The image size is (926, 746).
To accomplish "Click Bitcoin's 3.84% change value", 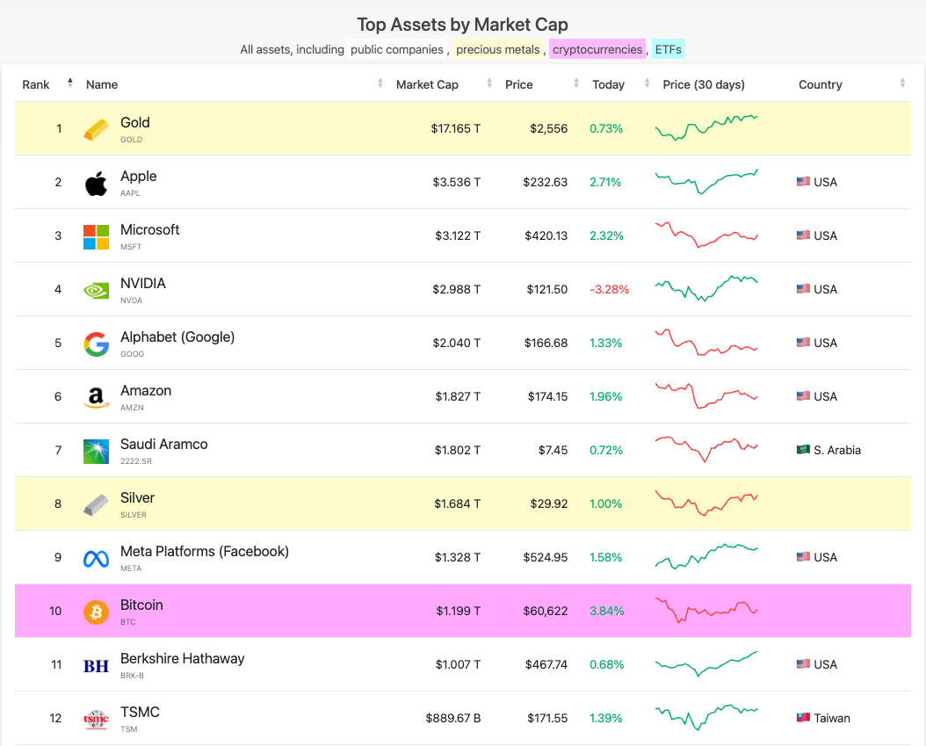I will (x=606, y=611).
